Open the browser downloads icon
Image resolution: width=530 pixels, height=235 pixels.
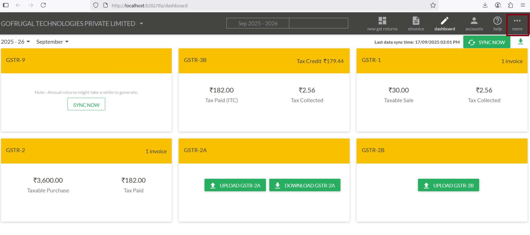point(485,5)
